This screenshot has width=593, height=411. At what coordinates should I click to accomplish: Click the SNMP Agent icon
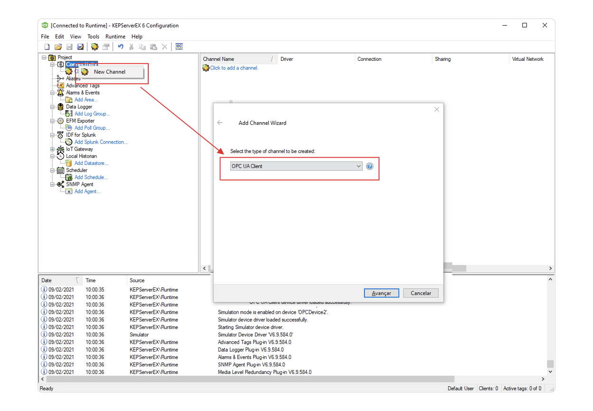60,184
